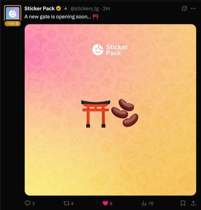This screenshot has height=210, width=201.
Task: Open the three-dot more options menu
Action: (193, 8)
